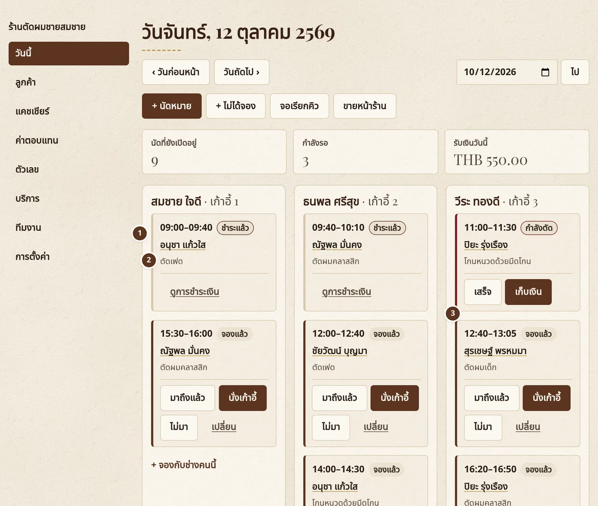The height and width of the screenshot is (506, 598).
Task: Click เปลี่ยน on the 12:40–13:05 appointment
Action: [x=528, y=427]
